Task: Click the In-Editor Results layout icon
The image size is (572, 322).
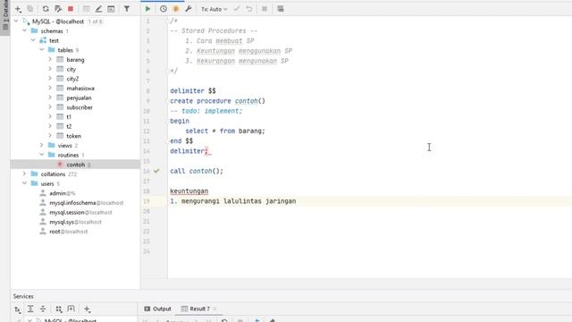Action: tap(280, 9)
